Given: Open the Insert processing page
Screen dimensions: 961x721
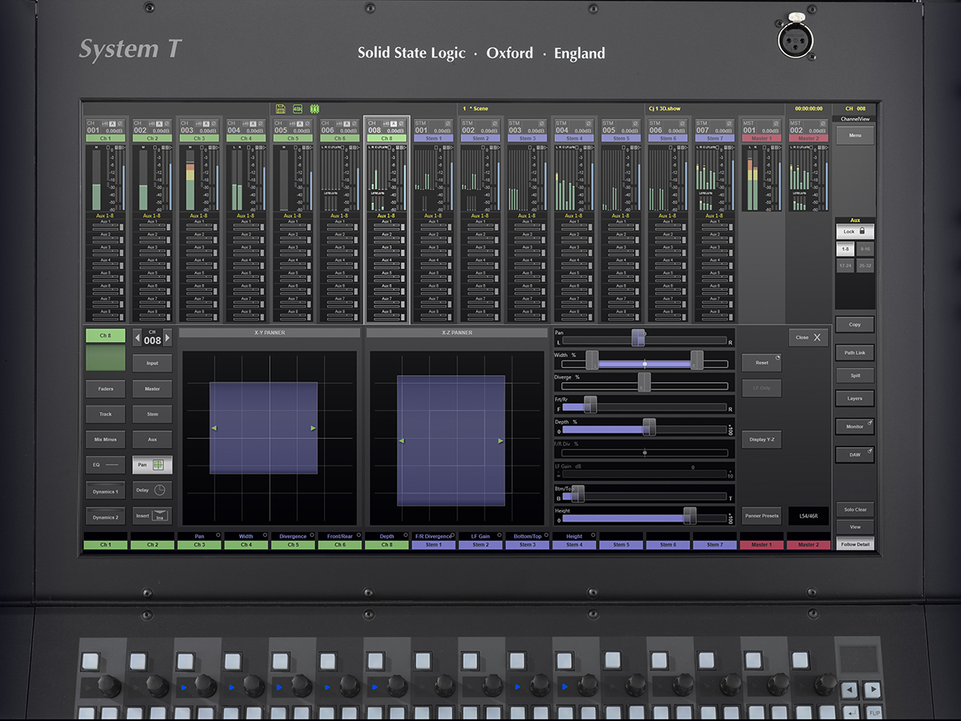Looking at the screenshot, I should pyautogui.click(x=152, y=516).
